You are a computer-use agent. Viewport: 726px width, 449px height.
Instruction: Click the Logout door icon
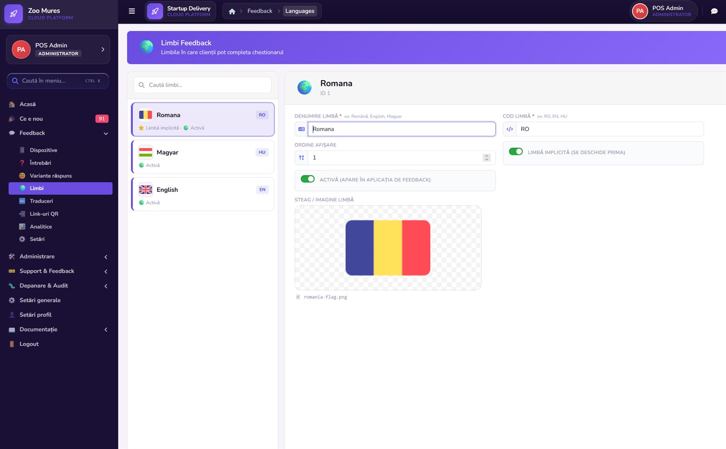[x=12, y=344]
